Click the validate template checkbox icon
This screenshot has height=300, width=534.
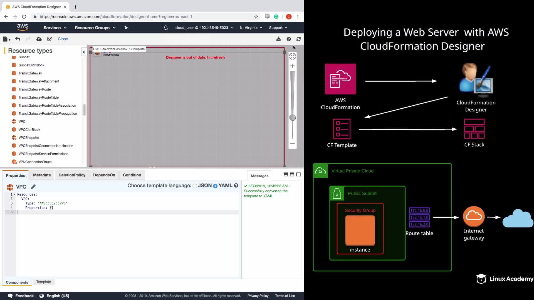(50, 39)
